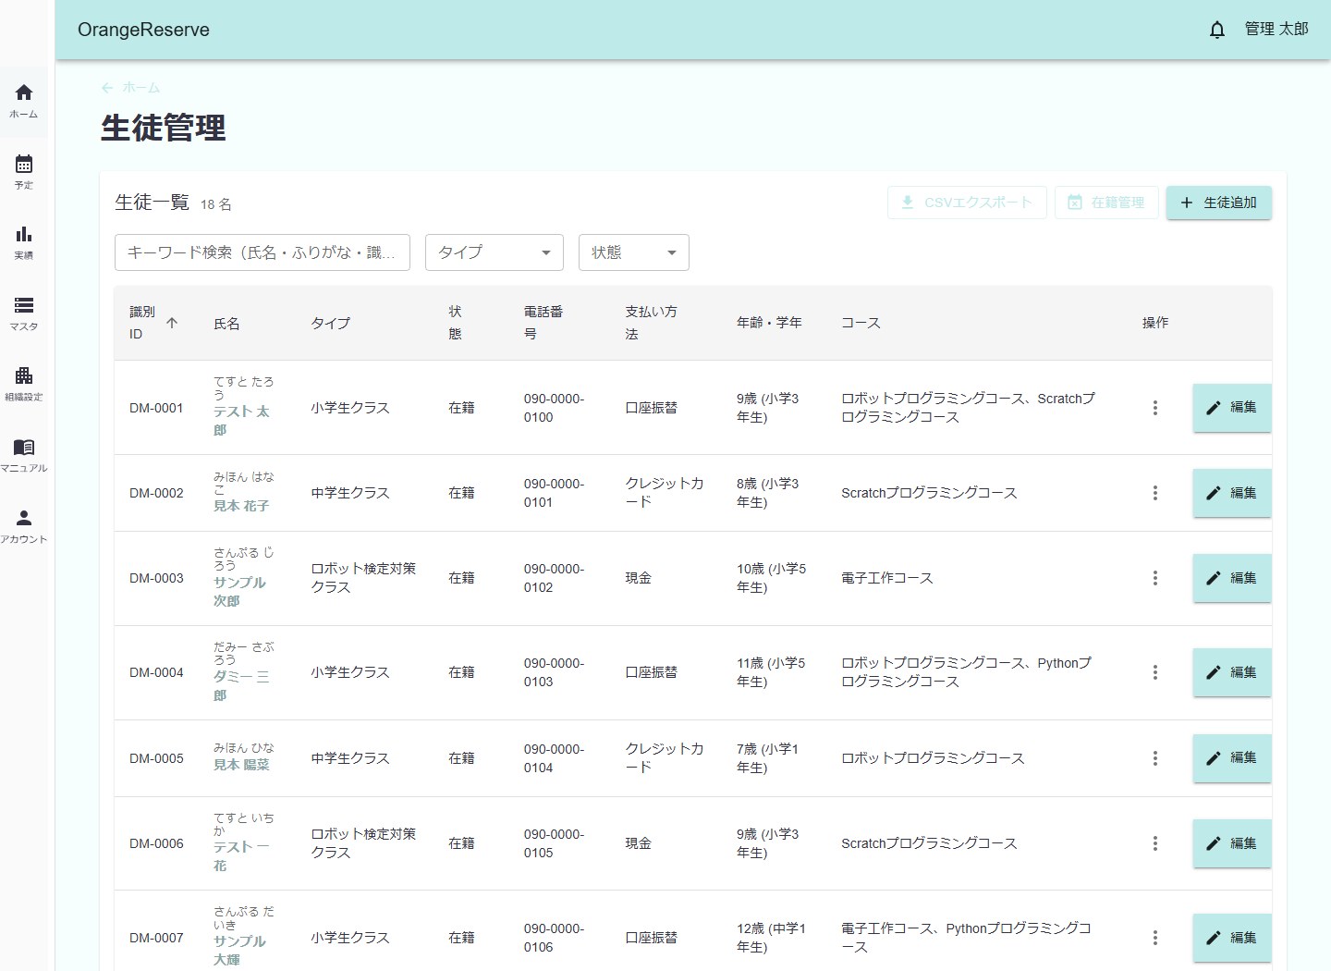1331x971 pixels.
Task: Open the more-options menu for DM-0007
Action: 1154,938
